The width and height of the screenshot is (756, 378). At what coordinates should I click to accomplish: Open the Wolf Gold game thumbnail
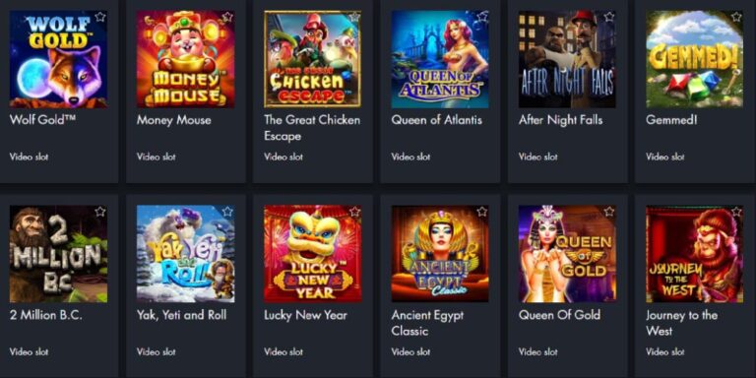pyautogui.click(x=58, y=59)
